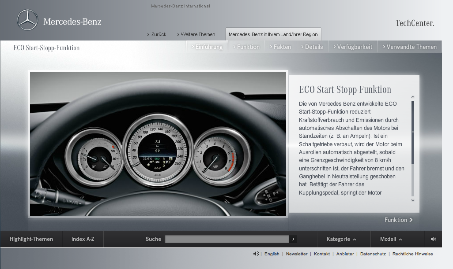This screenshot has width=453, height=269.
Task: Open Index A-Z
Action: coord(83,239)
